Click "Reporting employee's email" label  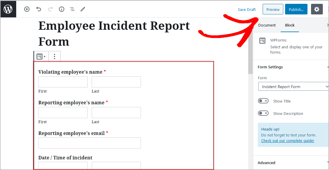tap(72, 133)
